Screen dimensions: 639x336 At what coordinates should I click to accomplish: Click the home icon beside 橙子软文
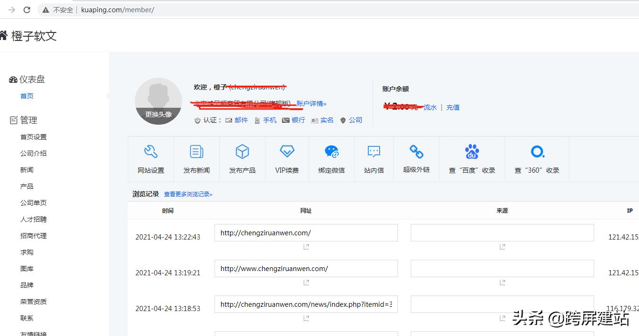pyautogui.click(x=3, y=36)
